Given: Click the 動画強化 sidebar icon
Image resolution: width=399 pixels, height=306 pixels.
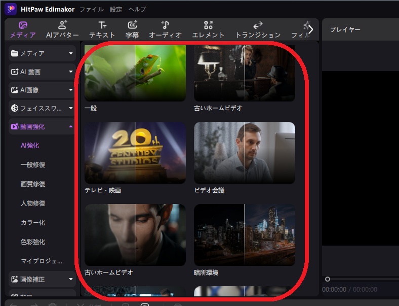Looking at the screenshot, I should point(15,126).
